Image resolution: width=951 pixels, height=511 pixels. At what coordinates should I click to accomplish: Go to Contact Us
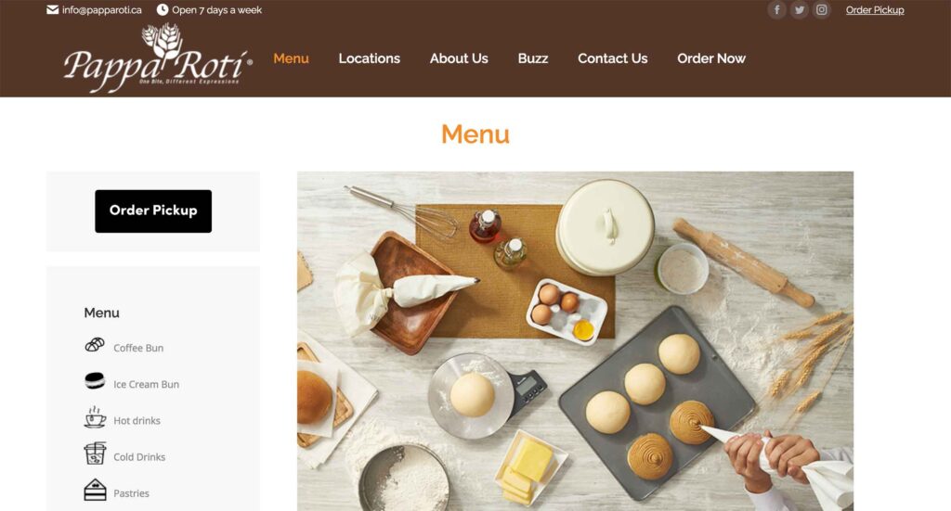coord(613,58)
